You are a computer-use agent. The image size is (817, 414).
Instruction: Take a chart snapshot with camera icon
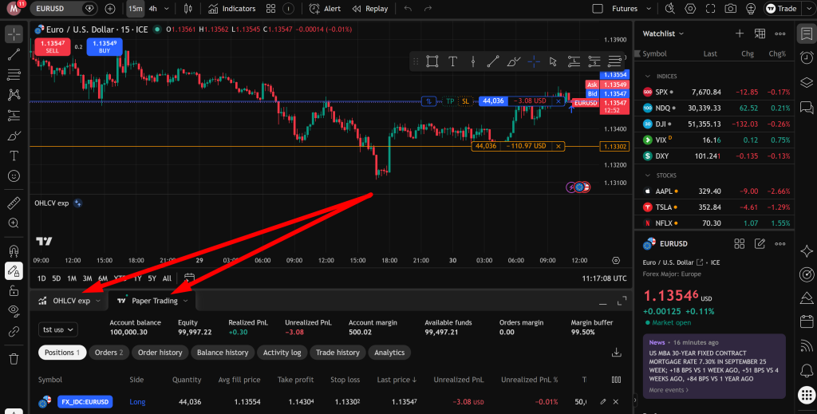click(731, 8)
